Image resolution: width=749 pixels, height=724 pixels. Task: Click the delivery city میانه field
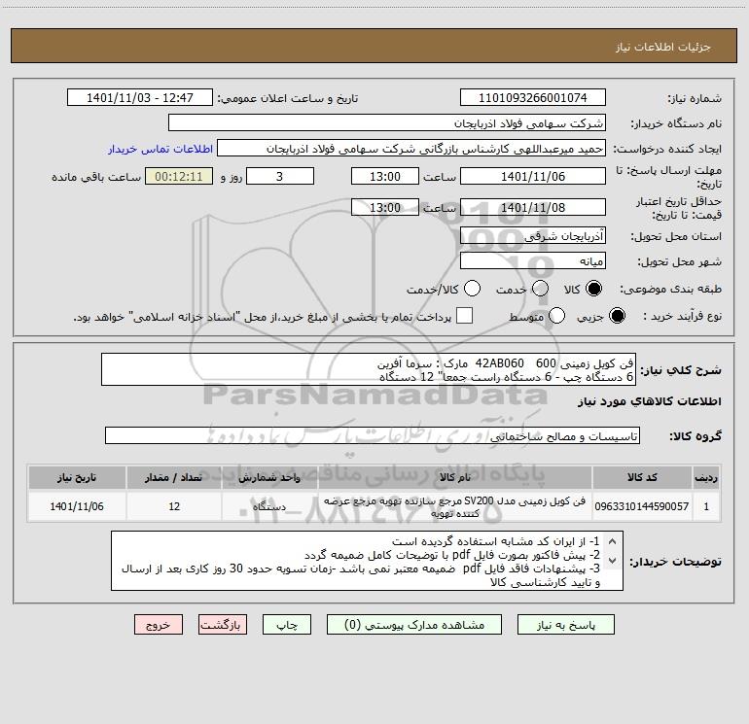[533, 261]
